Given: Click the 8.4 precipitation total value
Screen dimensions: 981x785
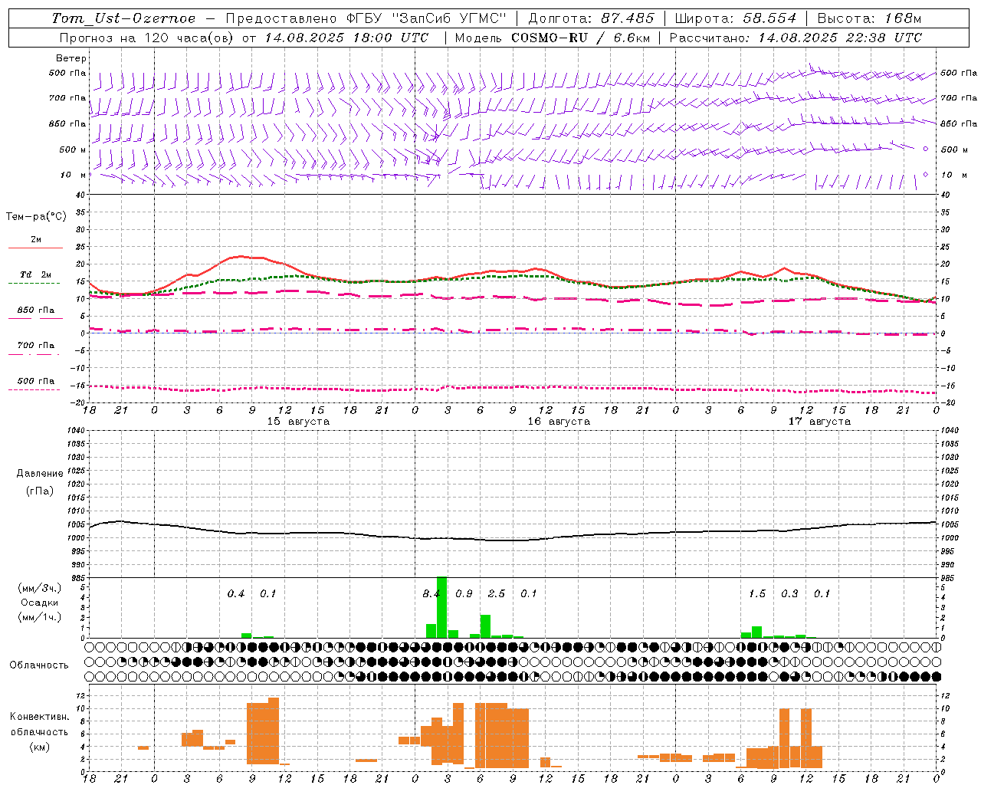Looking at the screenshot, I should click(x=431, y=594).
